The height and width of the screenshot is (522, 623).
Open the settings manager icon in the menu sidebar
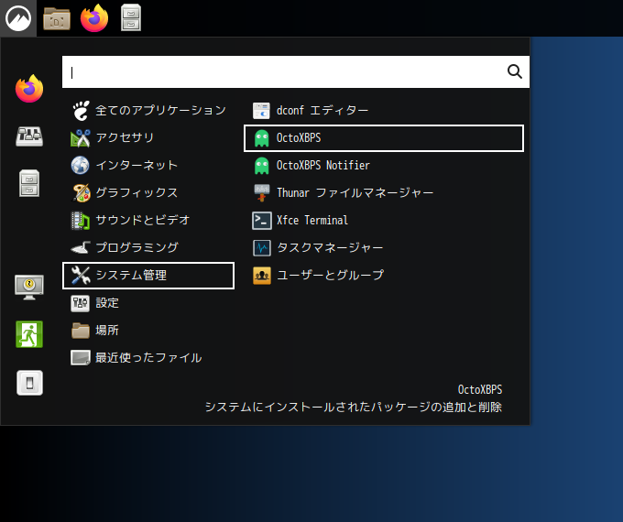pos(29,136)
